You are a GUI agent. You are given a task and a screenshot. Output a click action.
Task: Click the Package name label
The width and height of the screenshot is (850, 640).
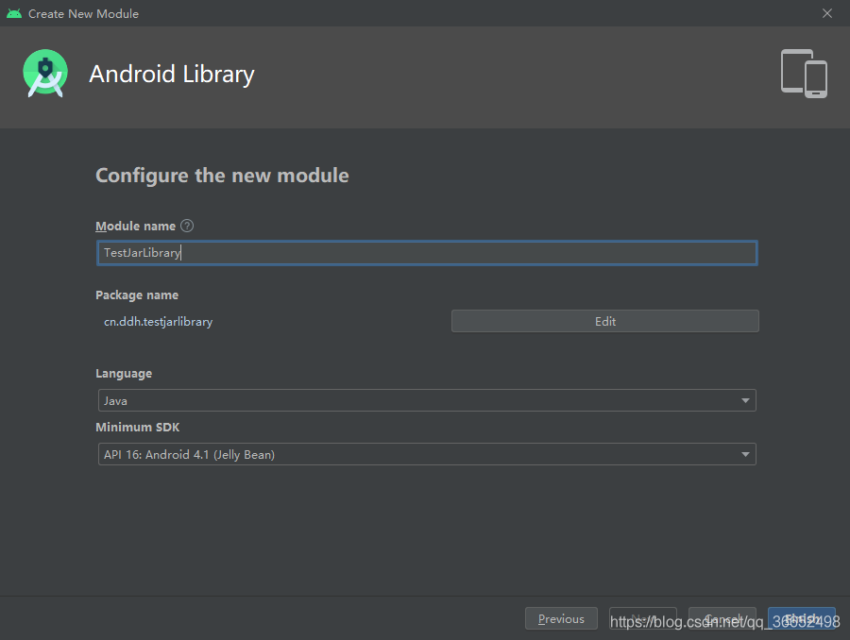[137, 295]
